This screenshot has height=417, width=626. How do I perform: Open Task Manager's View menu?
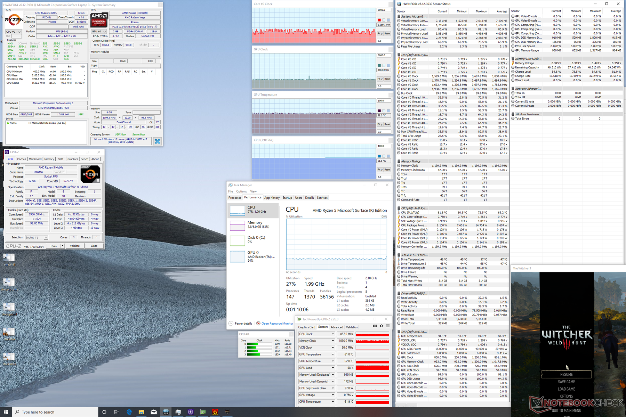click(x=254, y=191)
